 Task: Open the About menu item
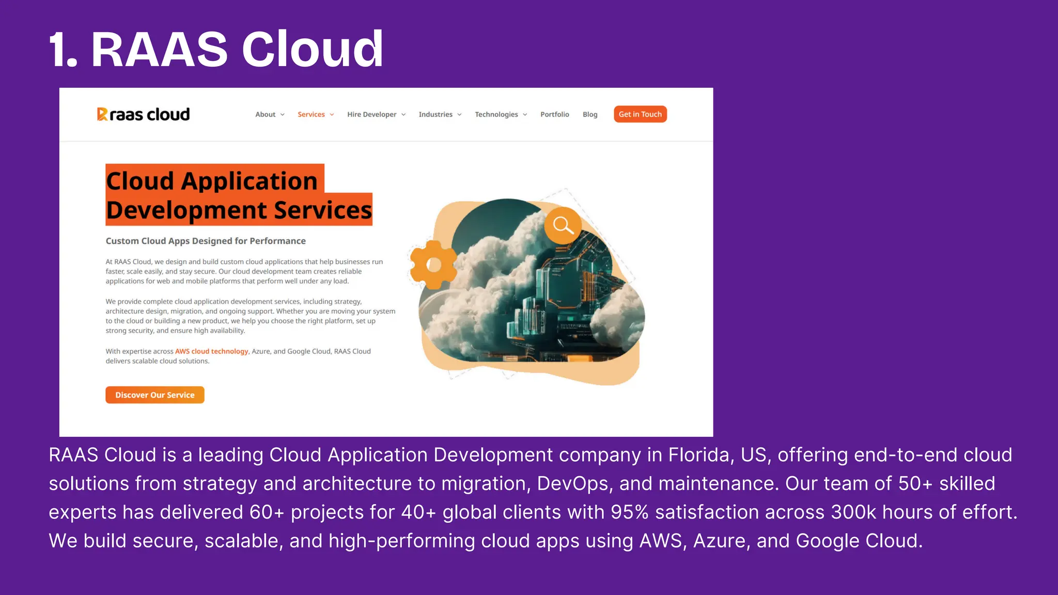(266, 115)
